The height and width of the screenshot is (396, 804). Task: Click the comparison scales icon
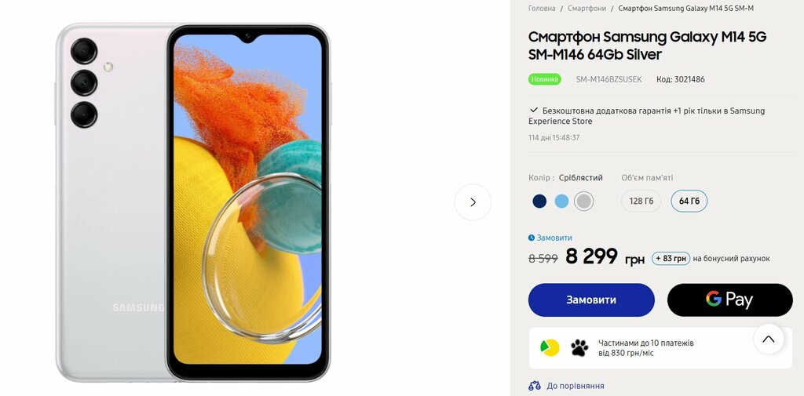(x=534, y=386)
